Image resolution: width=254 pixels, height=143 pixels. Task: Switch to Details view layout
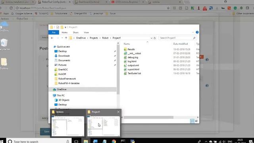pos(192,121)
